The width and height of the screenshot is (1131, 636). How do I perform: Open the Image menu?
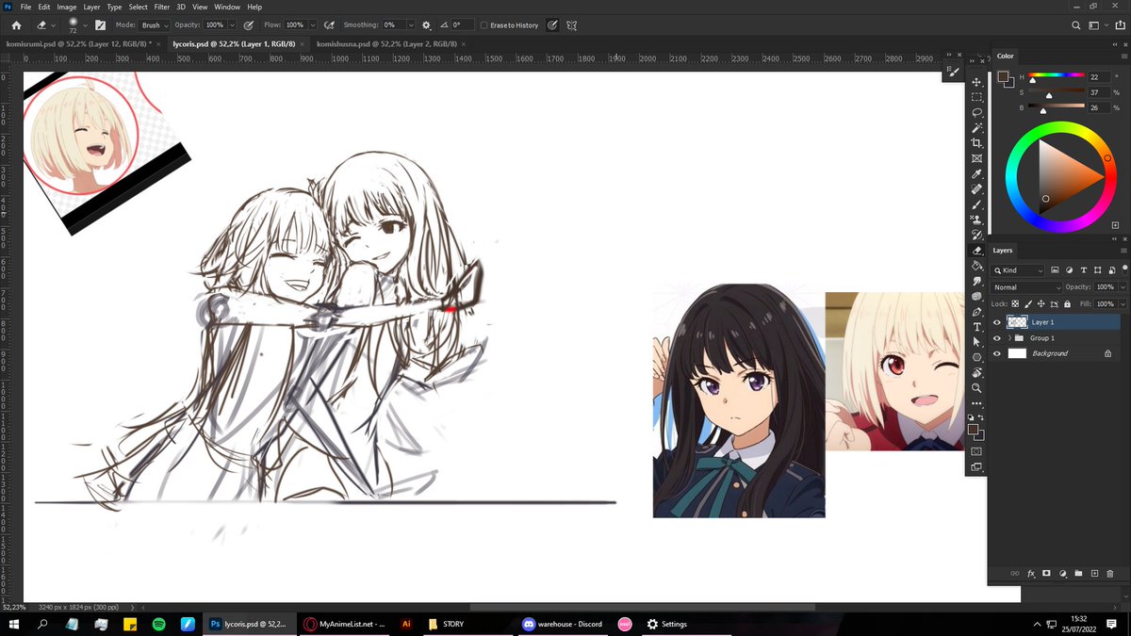point(67,7)
